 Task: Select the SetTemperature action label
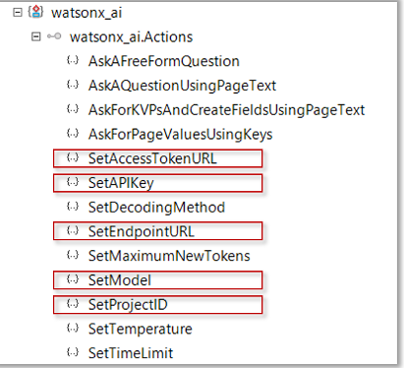[x=141, y=329]
